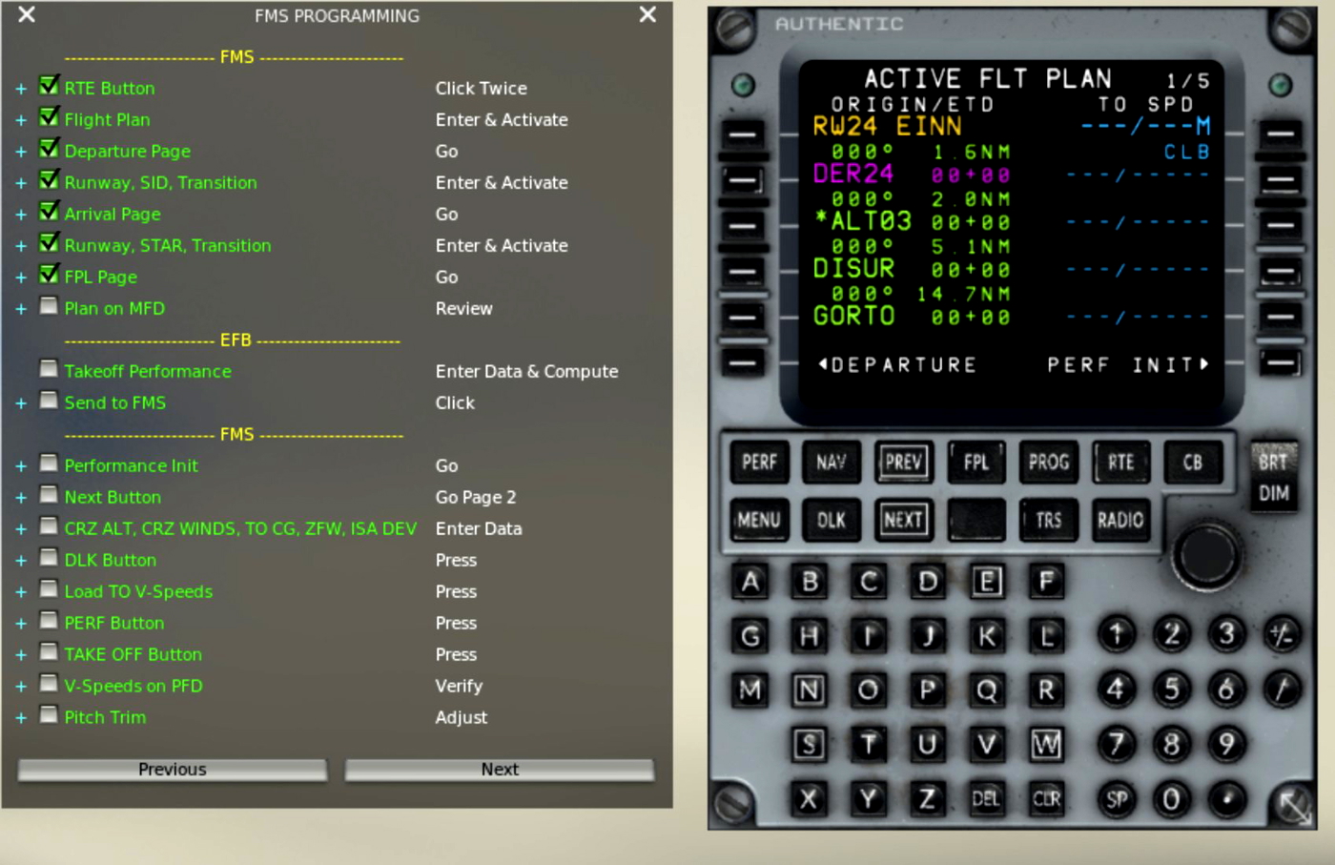Uncheck the RTE Button checkbox
Viewport: 1335px width, 865px height.
[49, 86]
